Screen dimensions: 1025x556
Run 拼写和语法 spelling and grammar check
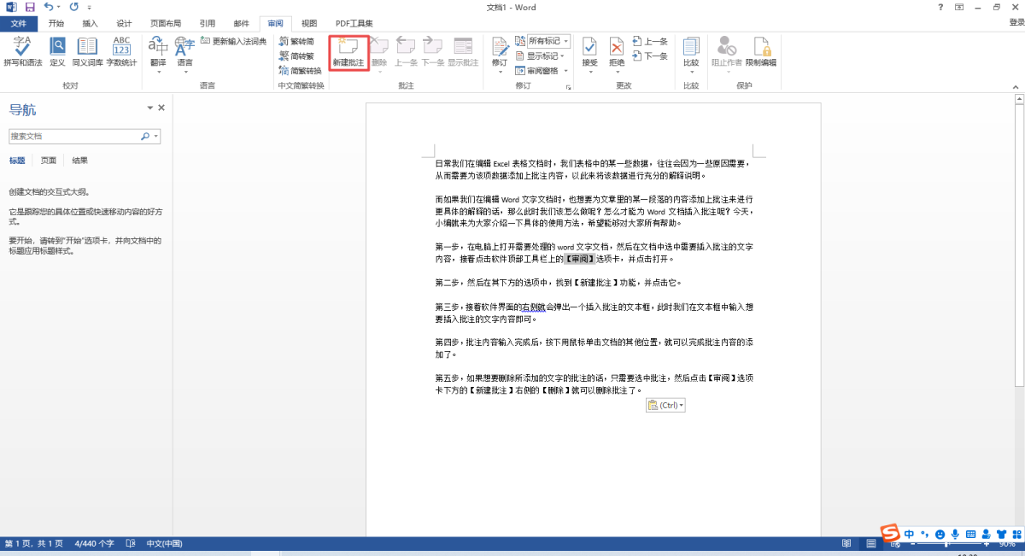tap(22, 51)
